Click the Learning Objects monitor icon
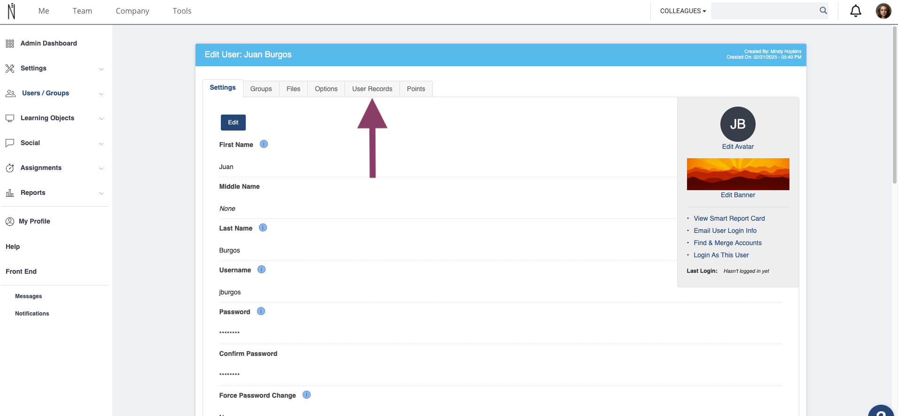The image size is (898, 416). point(10,118)
